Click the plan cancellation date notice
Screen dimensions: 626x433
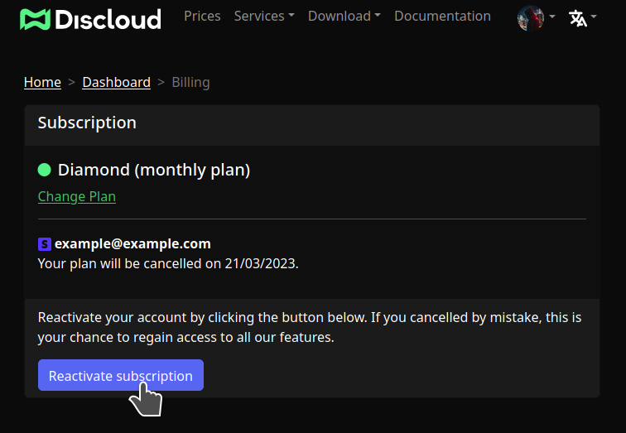click(x=168, y=263)
